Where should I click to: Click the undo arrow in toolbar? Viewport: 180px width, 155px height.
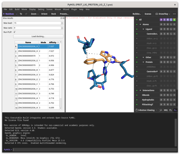[21, 14]
